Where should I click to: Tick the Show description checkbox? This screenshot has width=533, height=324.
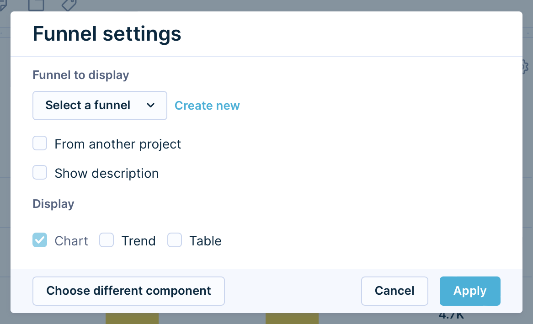(x=40, y=173)
